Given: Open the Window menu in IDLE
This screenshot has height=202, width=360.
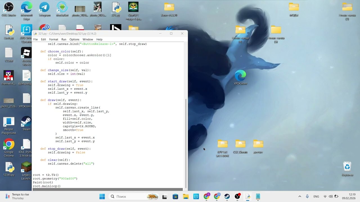Looking at the screenshot, I should [88, 40].
